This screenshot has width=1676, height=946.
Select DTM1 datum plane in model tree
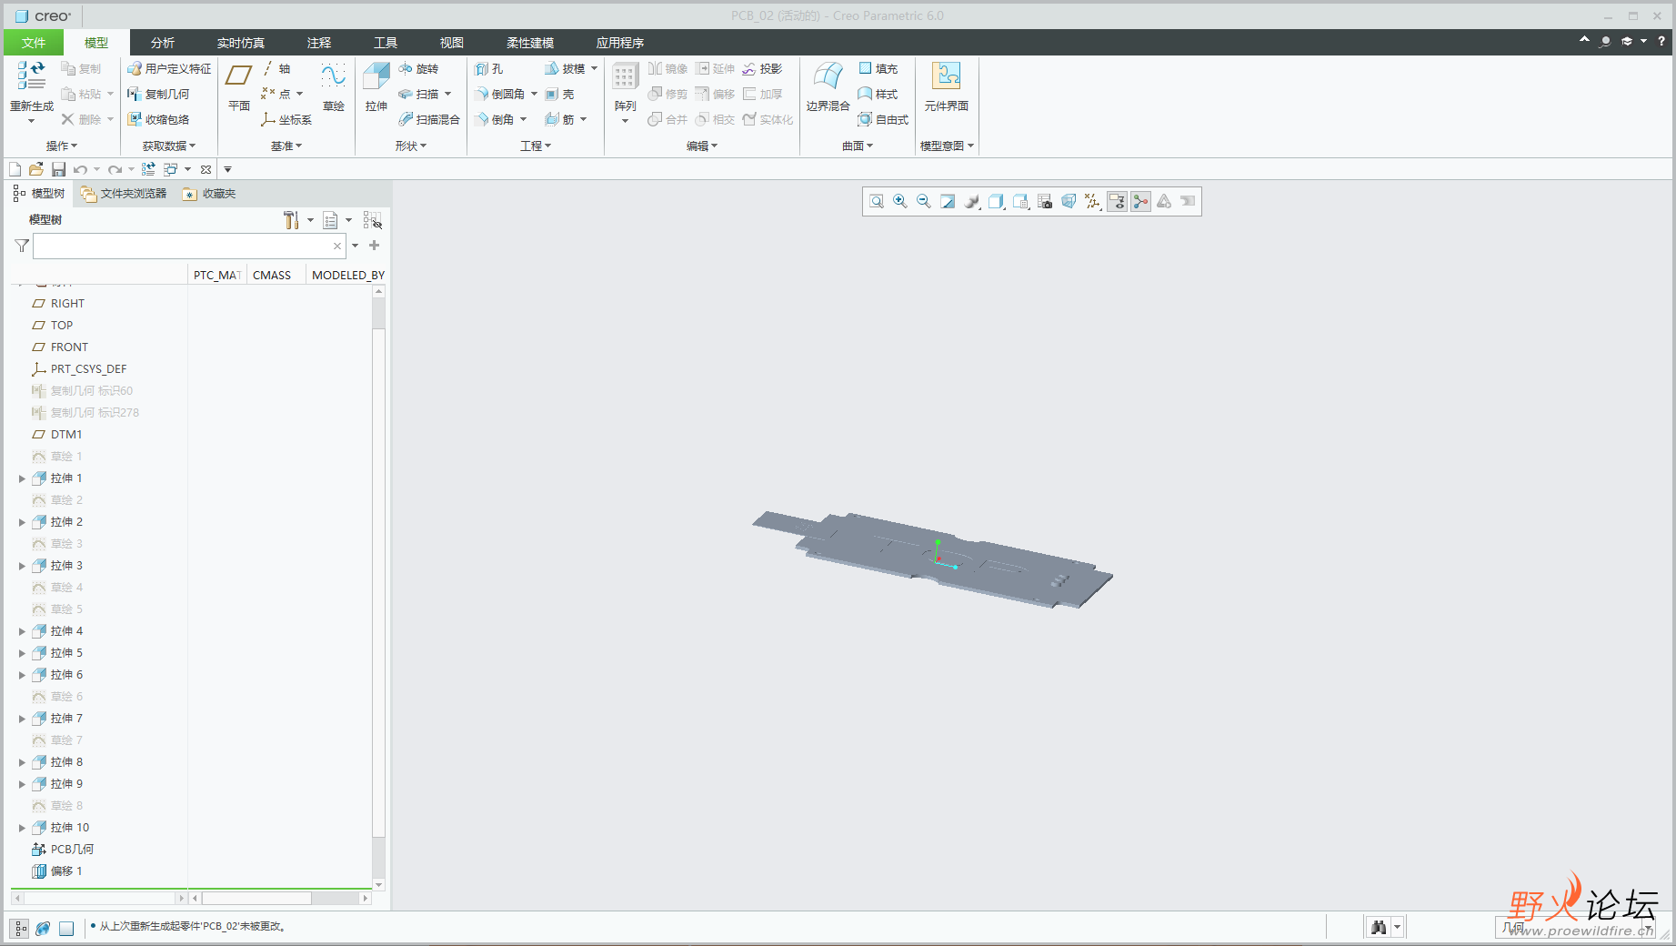click(x=57, y=435)
